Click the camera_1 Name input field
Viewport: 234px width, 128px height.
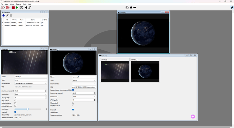(84, 77)
